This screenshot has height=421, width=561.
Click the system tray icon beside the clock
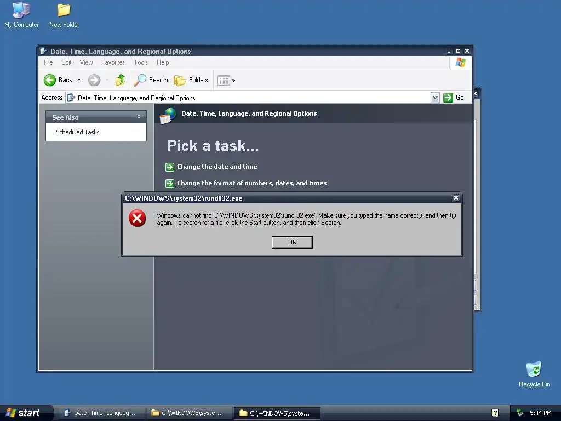(x=520, y=413)
